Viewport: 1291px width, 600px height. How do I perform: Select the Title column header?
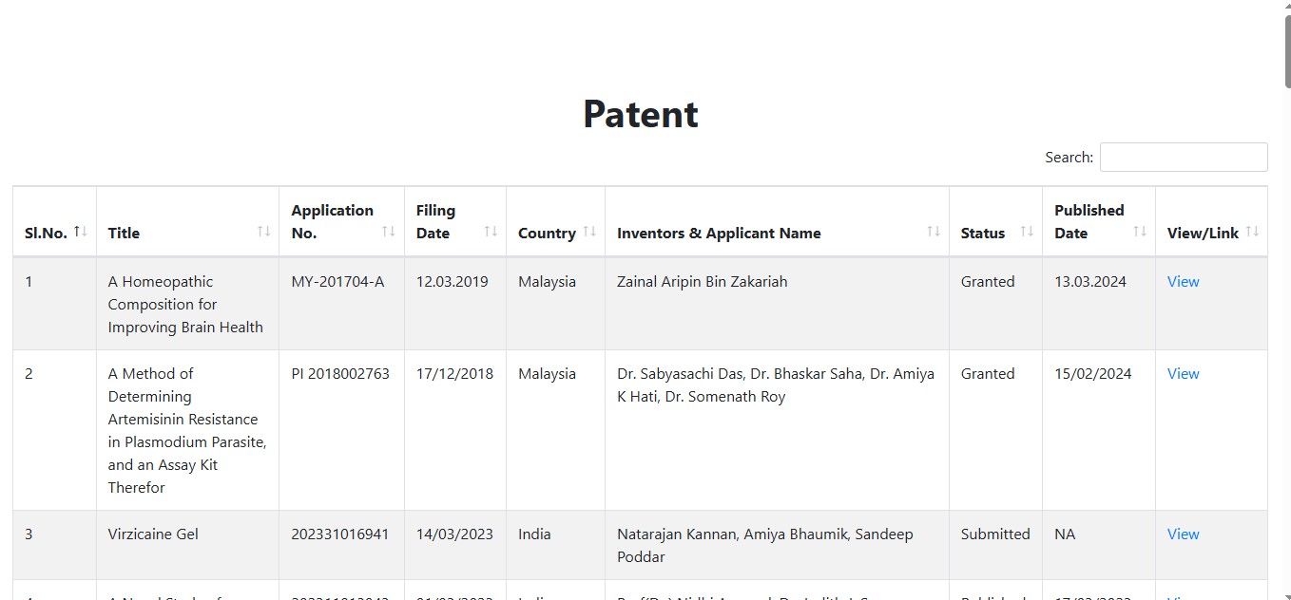(x=124, y=234)
